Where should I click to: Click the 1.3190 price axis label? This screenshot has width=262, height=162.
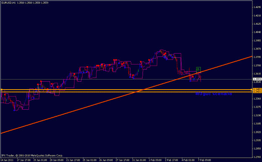coord(257,115)
